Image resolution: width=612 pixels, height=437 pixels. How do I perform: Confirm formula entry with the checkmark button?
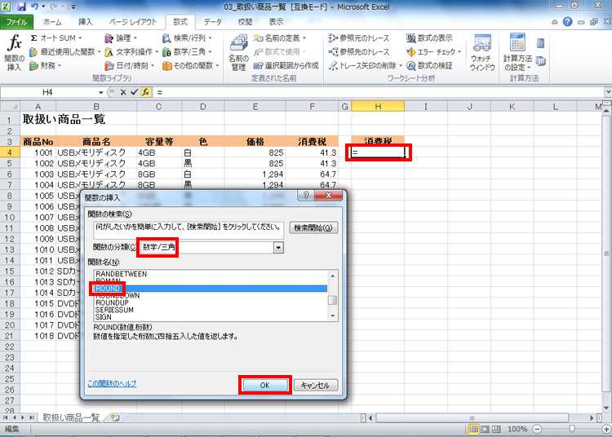click(135, 92)
